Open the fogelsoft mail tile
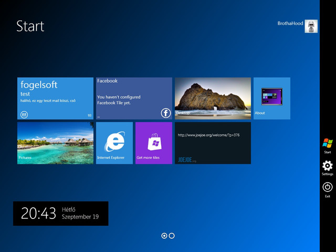 55,98
